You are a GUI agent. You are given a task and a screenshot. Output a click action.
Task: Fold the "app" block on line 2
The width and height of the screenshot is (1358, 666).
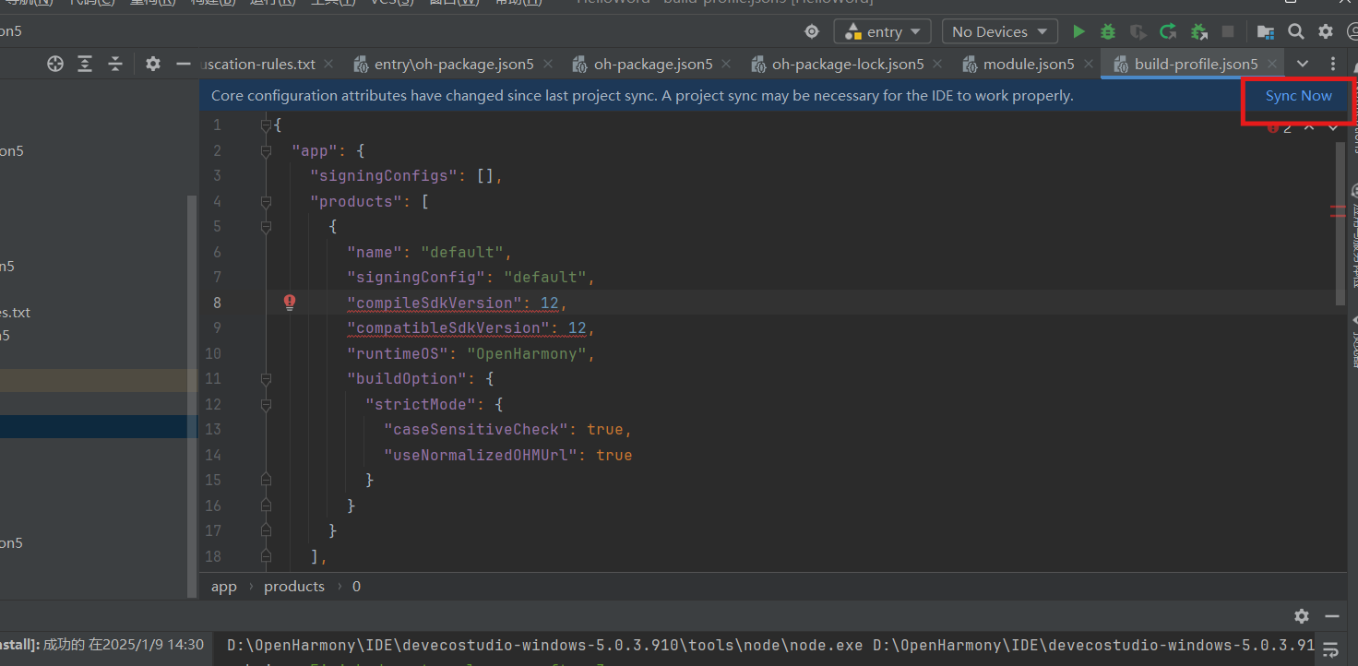click(266, 150)
